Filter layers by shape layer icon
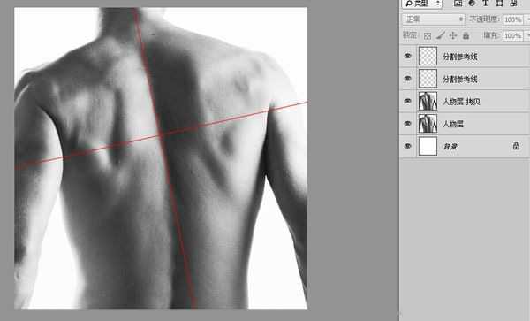The image size is (530, 321). [500, 3]
